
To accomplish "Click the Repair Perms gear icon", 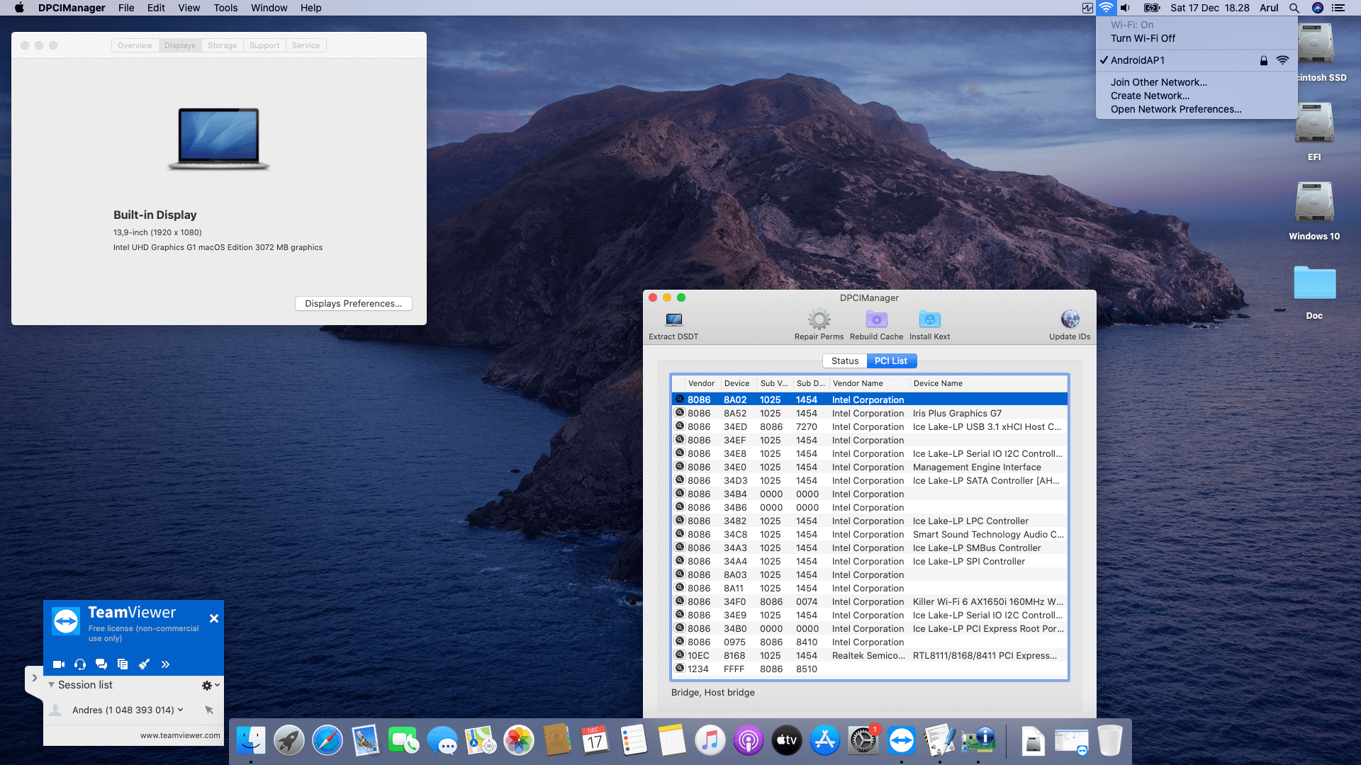I will pos(819,320).
